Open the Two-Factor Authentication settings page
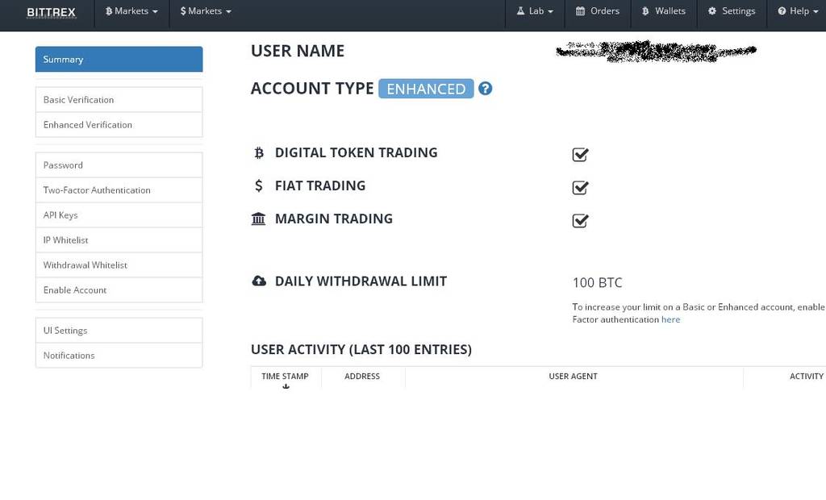826x500 pixels. 97,190
